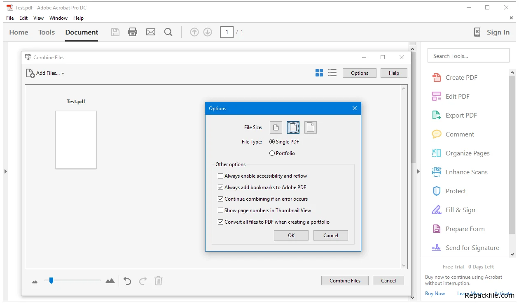Click the Undo icon in Combine Files

[127, 281]
